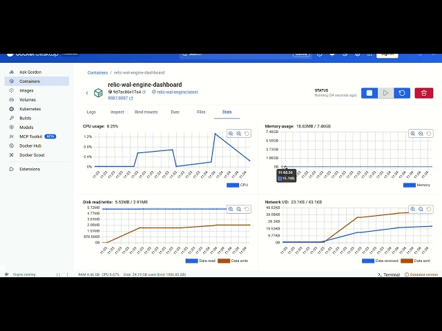442x331 pixels.
Task: Select Containers in the sidebar
Action: (37, 81)
